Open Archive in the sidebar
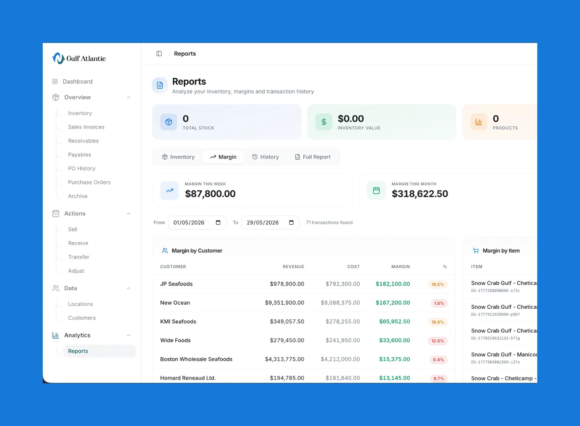The height and width of the screenshot is (426, 580). pos(78,196)
